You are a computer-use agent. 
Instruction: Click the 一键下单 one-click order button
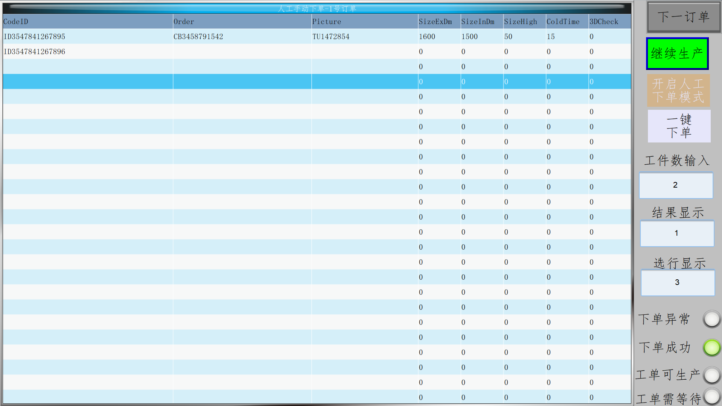(679, 126)
